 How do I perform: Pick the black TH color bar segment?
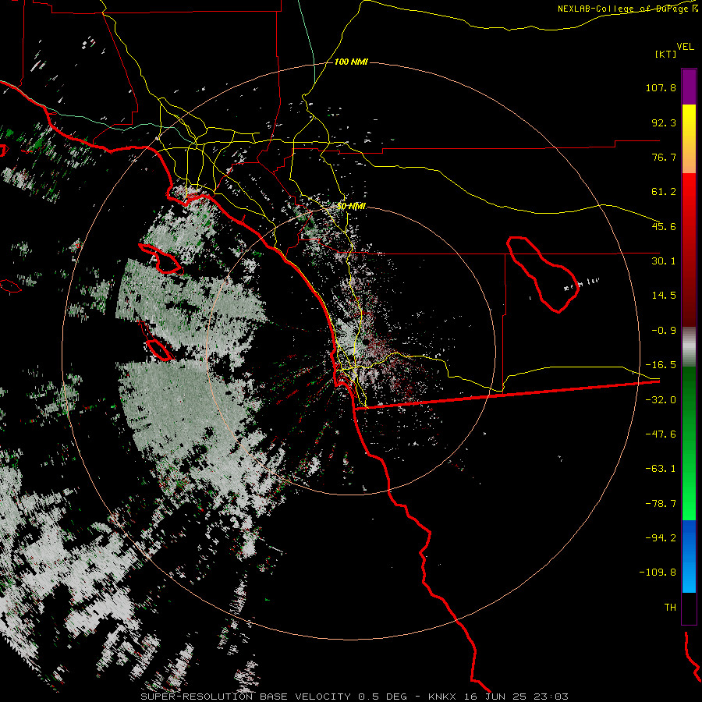pos(689,608)
